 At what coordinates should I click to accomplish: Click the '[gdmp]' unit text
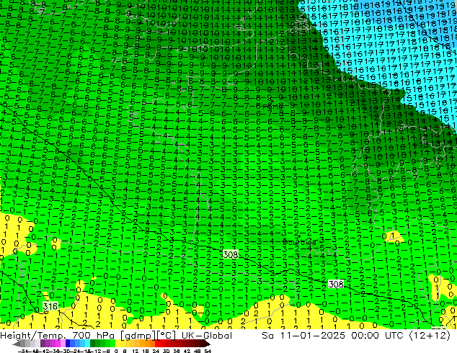click(x=138, y=336)
